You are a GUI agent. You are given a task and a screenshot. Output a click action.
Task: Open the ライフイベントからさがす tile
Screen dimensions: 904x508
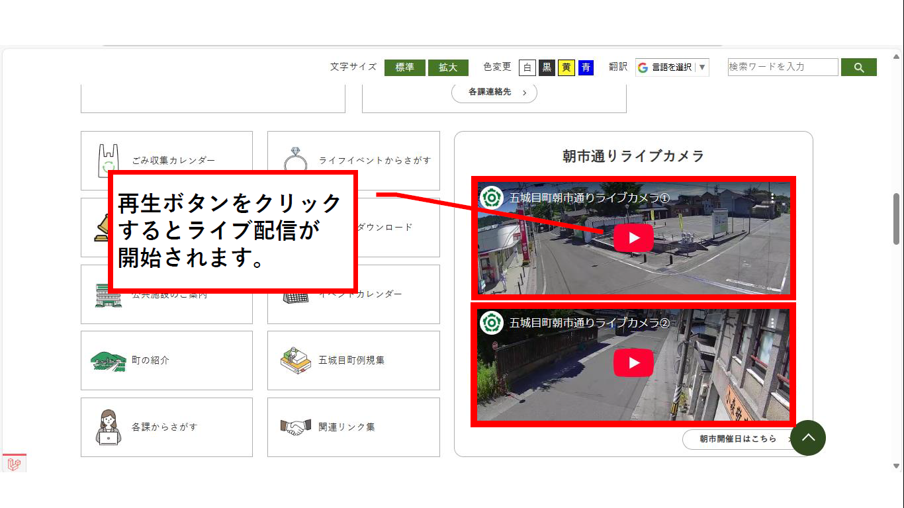coord(353,161)
